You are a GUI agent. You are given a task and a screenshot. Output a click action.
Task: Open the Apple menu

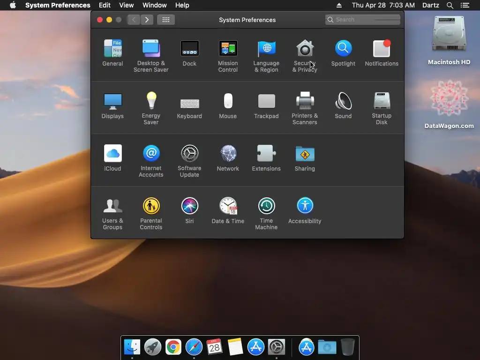click(13, 5)
